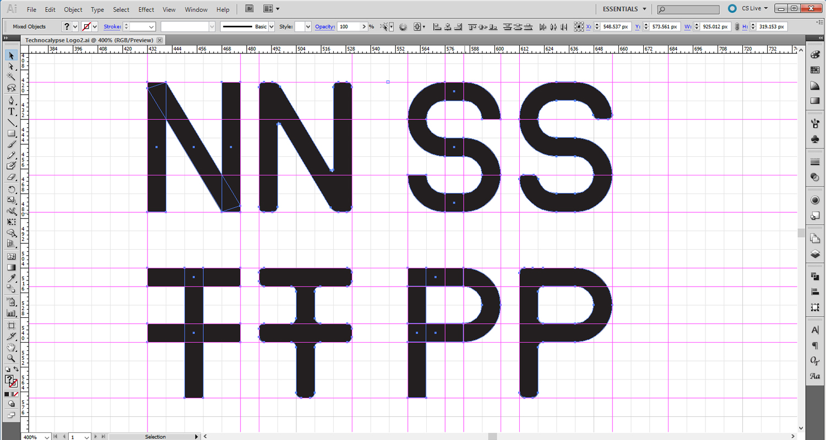Screen dimensions: 826x440
Task: Open the Effect menu
Action: 145,9
